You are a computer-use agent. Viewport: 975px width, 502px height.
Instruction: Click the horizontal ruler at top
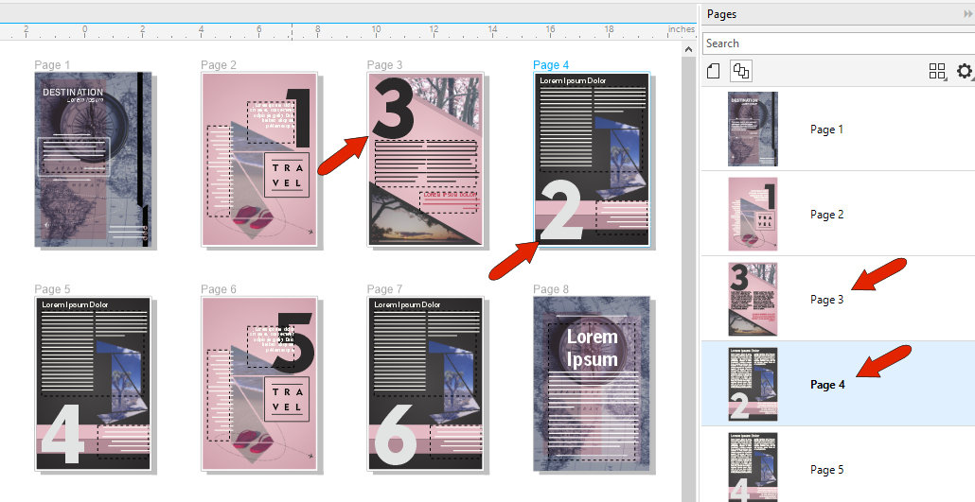coord(348,31)
